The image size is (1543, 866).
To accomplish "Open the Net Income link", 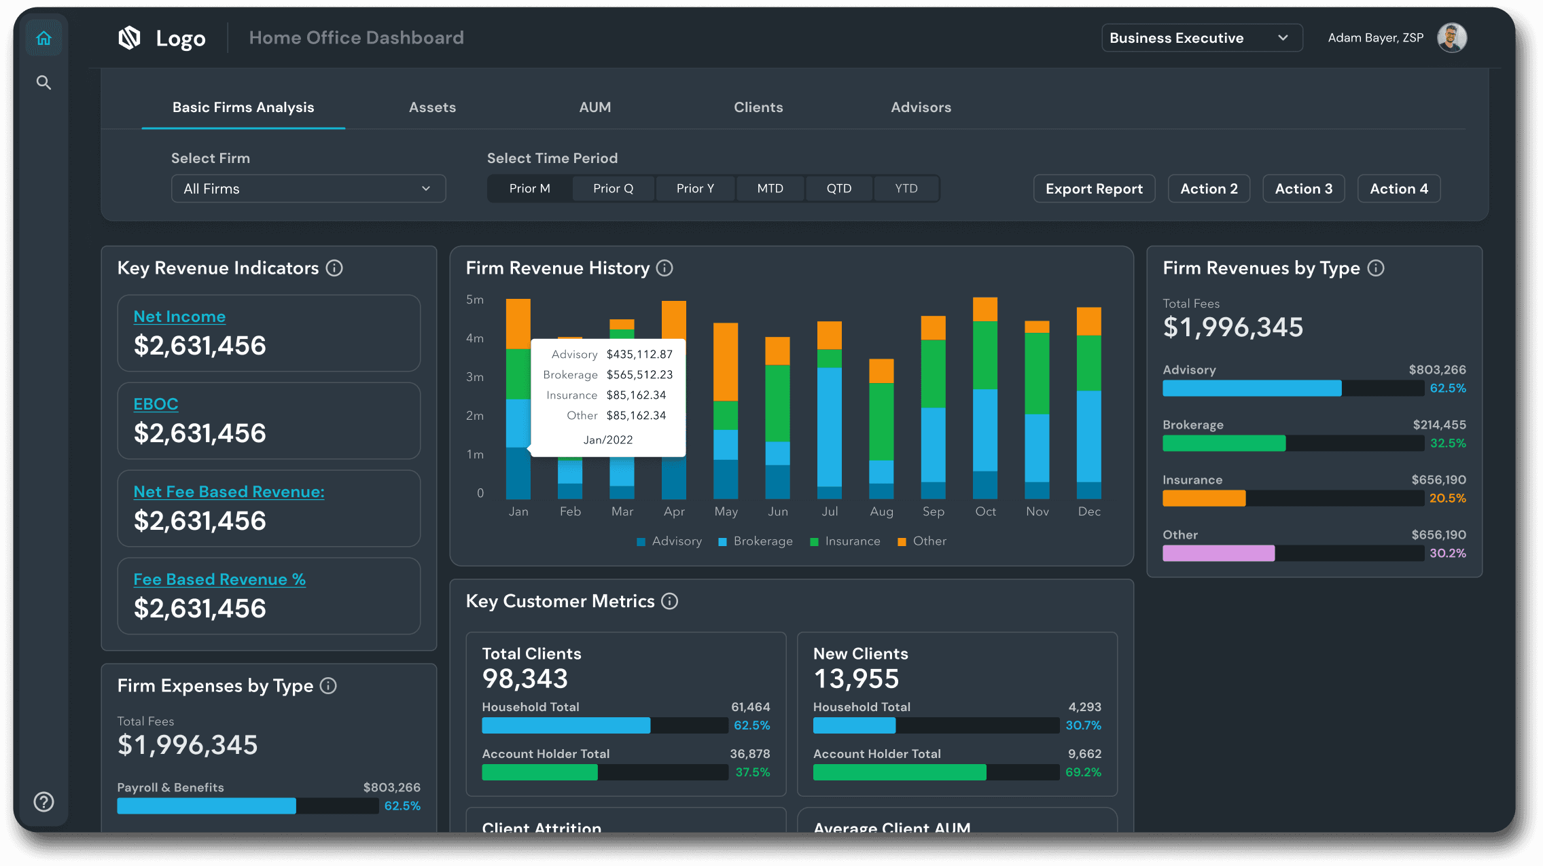I will tap(179, 317).
